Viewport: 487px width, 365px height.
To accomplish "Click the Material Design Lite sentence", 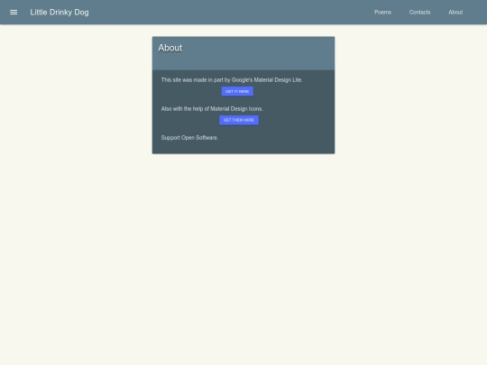I will [232, 80].
